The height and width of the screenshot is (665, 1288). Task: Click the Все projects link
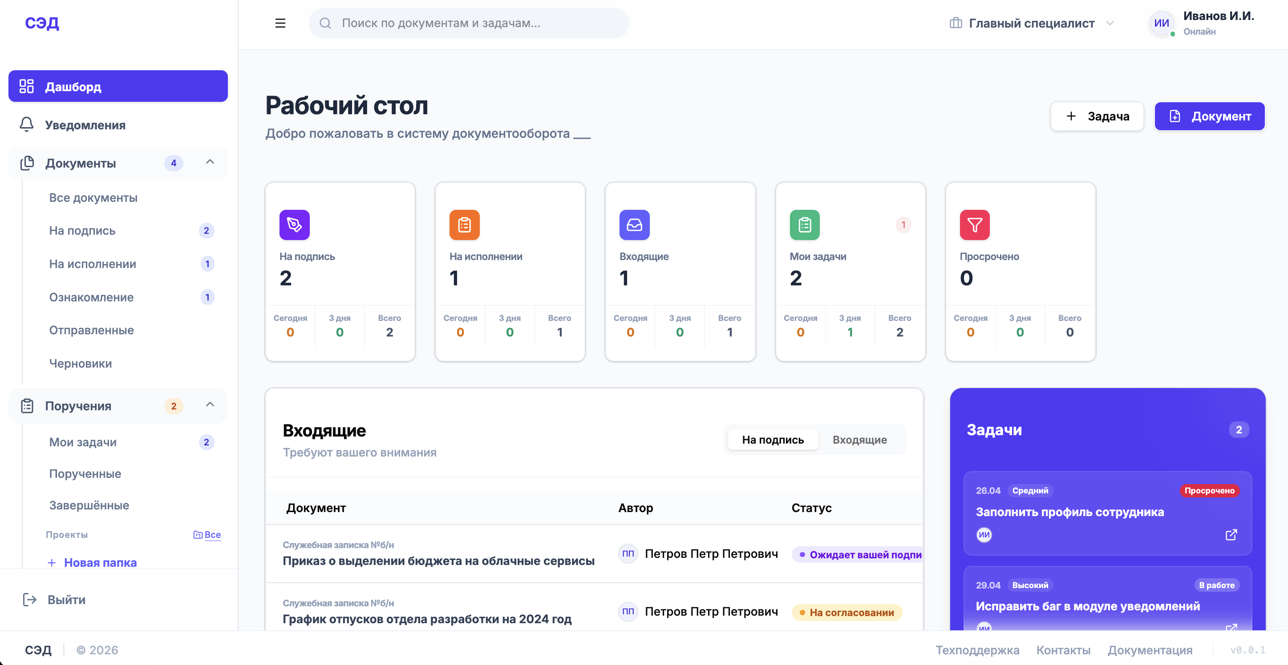point(207,535)
